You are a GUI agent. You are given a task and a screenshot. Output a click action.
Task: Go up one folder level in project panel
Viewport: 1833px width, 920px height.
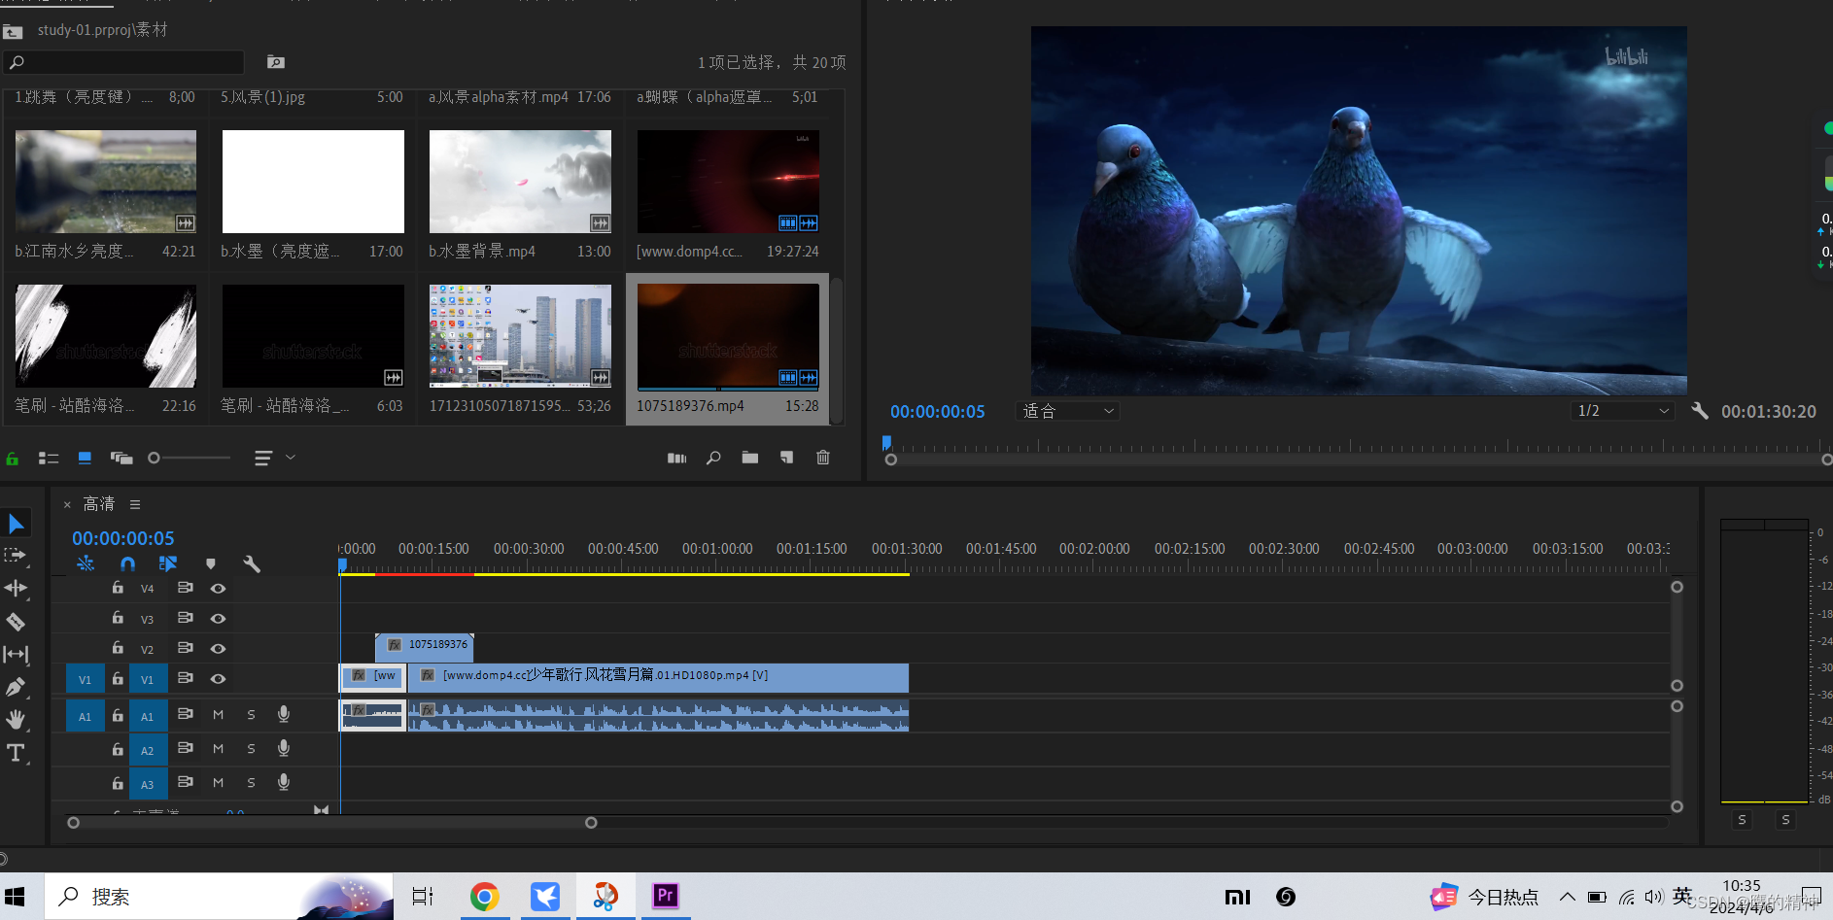pyautogui.click(x=13, y=31)
